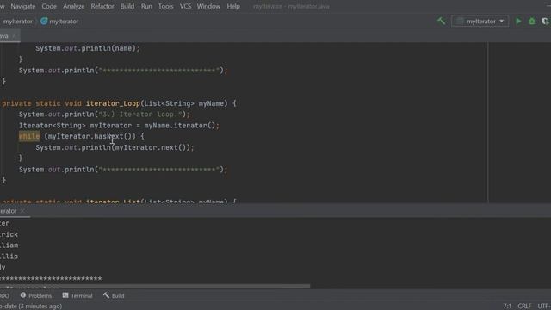Click the "llip" output line in console

[x=9, y=257]
